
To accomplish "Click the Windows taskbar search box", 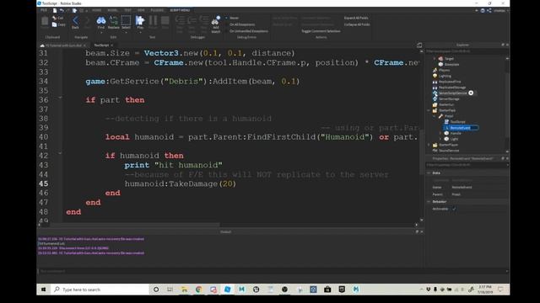I will point(100,290).
